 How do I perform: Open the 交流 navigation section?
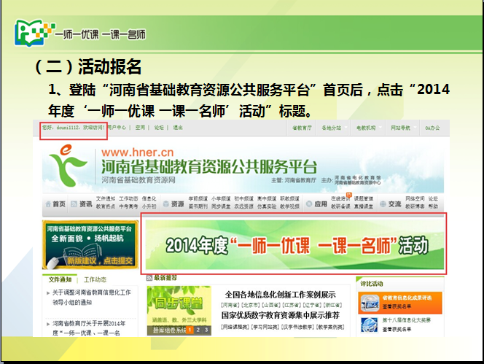394,204
